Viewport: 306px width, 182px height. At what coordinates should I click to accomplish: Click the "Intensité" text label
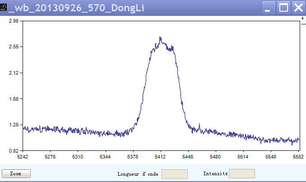click(x=215, y=173)
